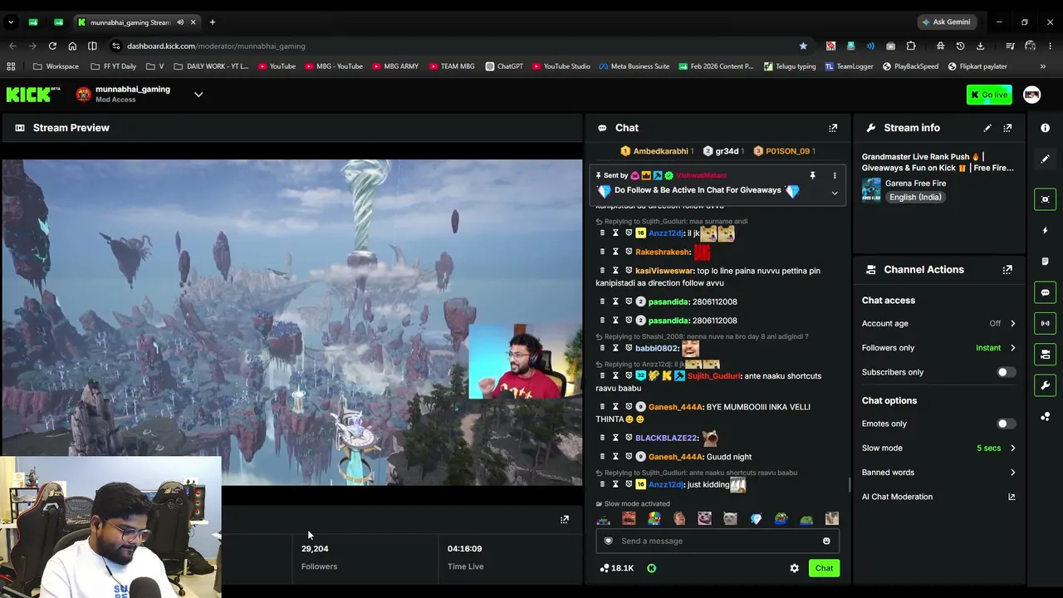Open the info icon in right sidebar
Image resolution: width=1063 pixels, height=598 pixels.
(1046, 128)
